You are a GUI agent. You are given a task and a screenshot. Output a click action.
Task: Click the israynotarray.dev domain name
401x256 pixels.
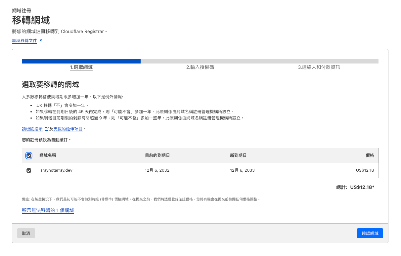tap(56, 170)
